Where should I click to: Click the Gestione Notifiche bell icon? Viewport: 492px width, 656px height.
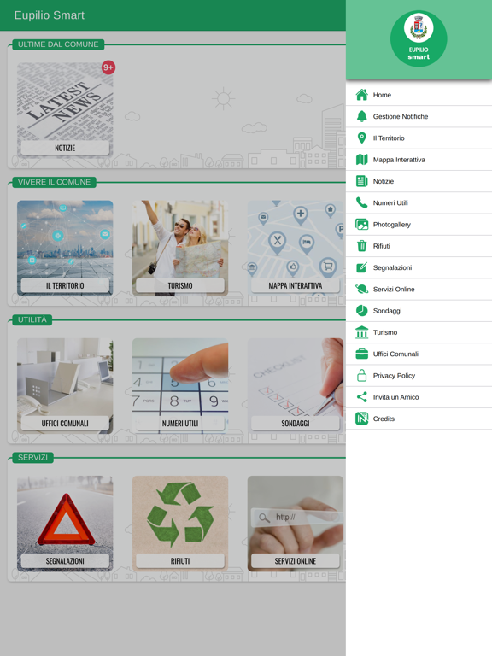[x=361, y=116]
